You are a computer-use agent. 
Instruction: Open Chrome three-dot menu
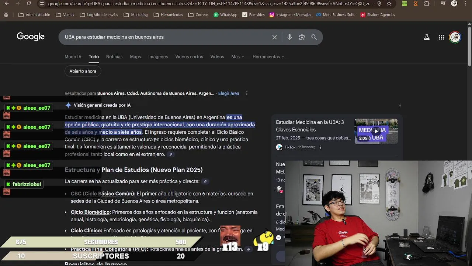tap(466, 4)
